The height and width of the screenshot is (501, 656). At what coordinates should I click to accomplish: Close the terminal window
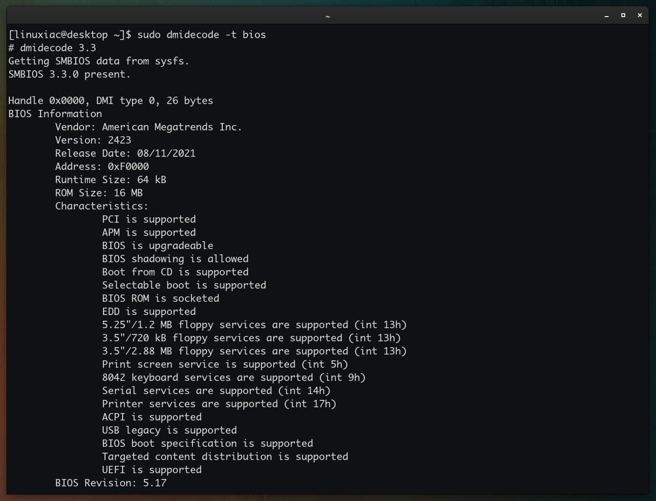pos(639,15)
